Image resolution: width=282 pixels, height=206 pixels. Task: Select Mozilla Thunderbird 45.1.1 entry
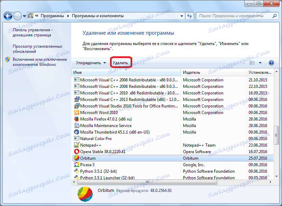click(173, 132)
